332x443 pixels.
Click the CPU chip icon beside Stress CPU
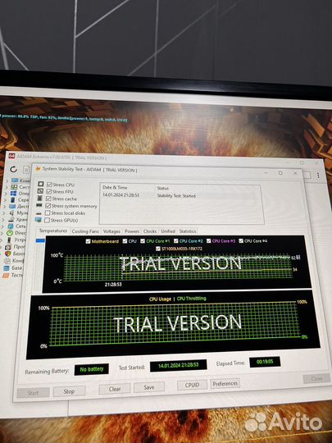click(x=41, y=184)
